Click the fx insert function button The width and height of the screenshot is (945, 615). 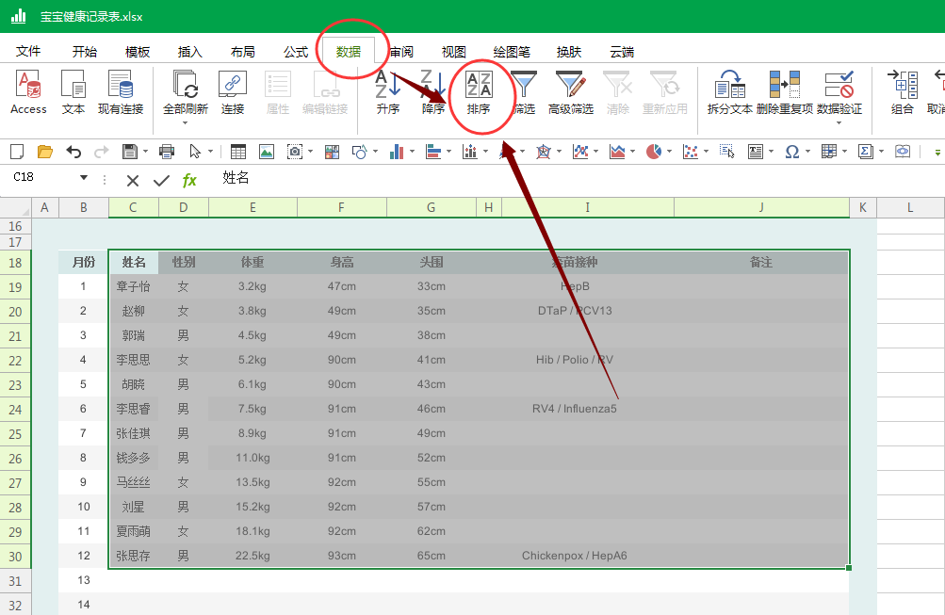point(189,180)
